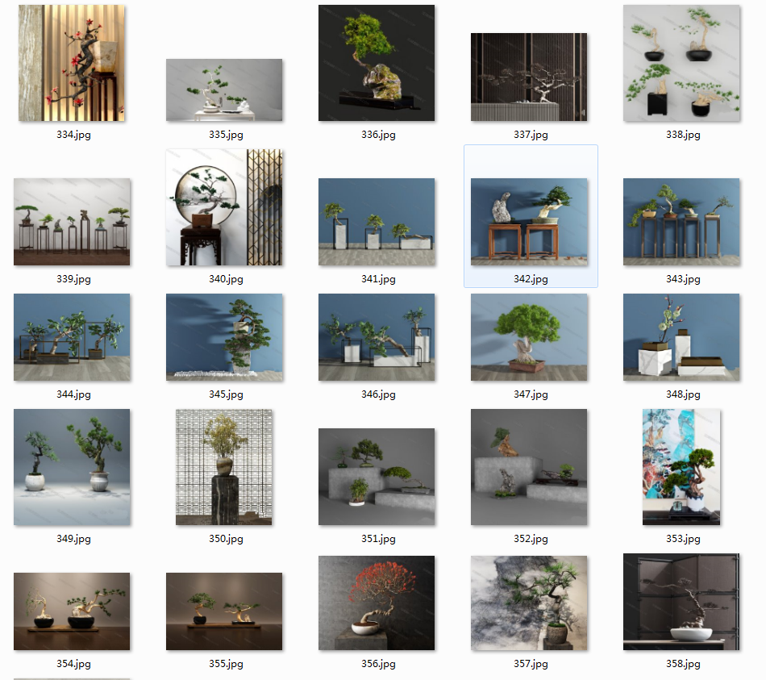Click the 353.jpg colorful painting thumbnail
This screenshot has height=680, width=766.
pos(681,467)
